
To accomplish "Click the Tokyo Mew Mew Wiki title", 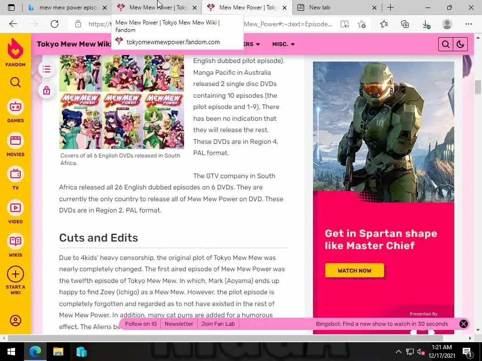I will coord(74,44).
